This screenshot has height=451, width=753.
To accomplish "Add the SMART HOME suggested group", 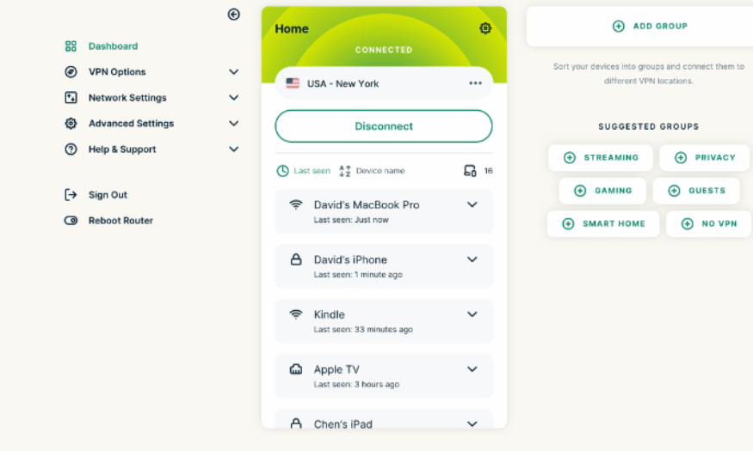I will (x=603, y=224).
